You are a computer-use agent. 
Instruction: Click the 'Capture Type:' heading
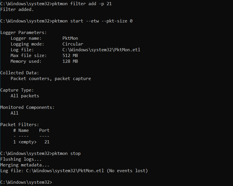coord(17,90)
